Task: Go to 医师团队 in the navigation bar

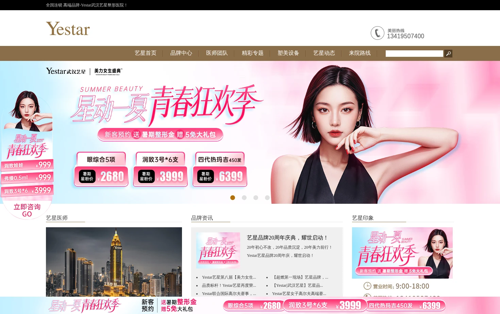Action: click(217, 53)
